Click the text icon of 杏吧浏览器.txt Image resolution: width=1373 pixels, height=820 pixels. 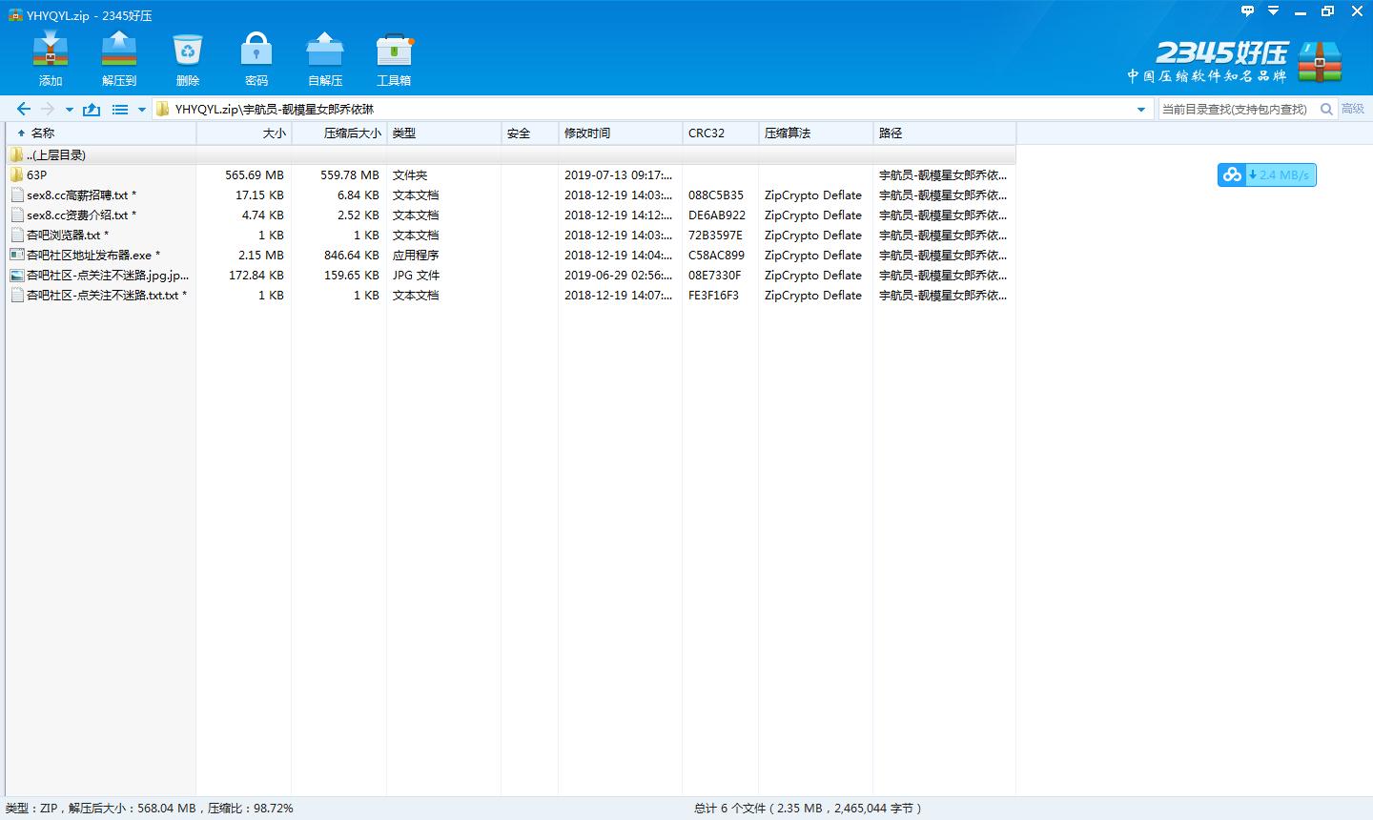pyautogui.click(x=16, y=235)
